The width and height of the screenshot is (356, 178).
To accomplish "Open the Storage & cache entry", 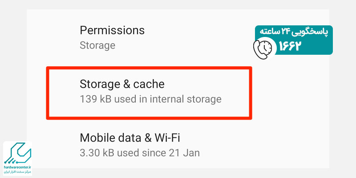I will tap(149, 92).
